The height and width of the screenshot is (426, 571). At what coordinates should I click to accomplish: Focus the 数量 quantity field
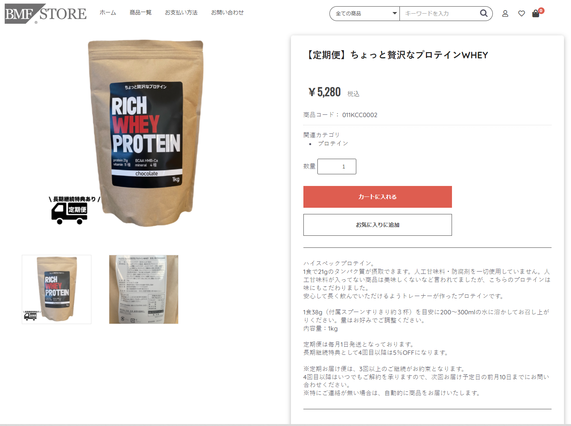pyautogui.click(x=336, y=167)
